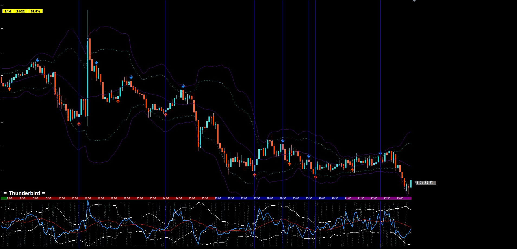Click the 14:00 time label
The image size is (517, 249).
(166, 198)
